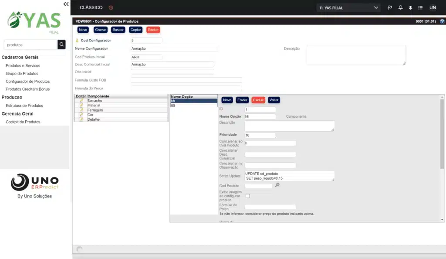Click the YAS Filial logo
The image size is (446, 259).
click(34, 22)
